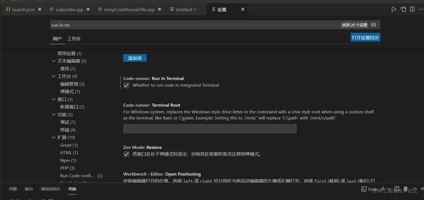The width and height of the screenshot is (424, 200).
Task: Run the code with the play icon
Action: coord(394,9)
